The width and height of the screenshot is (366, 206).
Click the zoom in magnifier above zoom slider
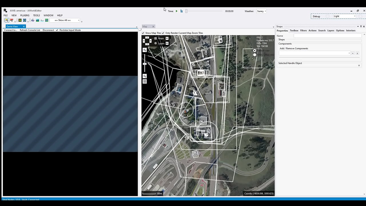pyautogui.click(x=145, y=50)
